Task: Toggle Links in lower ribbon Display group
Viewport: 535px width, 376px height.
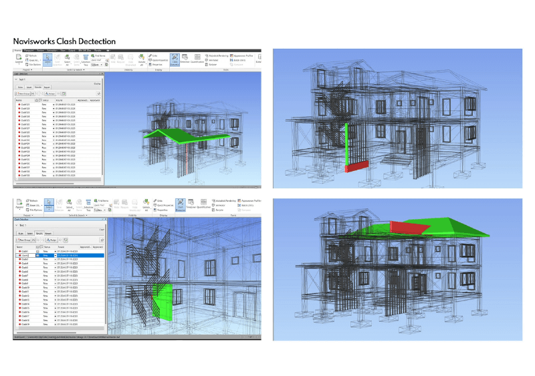Action: 158,201
